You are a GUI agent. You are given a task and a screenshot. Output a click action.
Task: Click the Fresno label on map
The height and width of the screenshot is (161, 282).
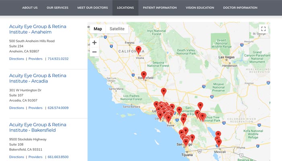(129, 43)
